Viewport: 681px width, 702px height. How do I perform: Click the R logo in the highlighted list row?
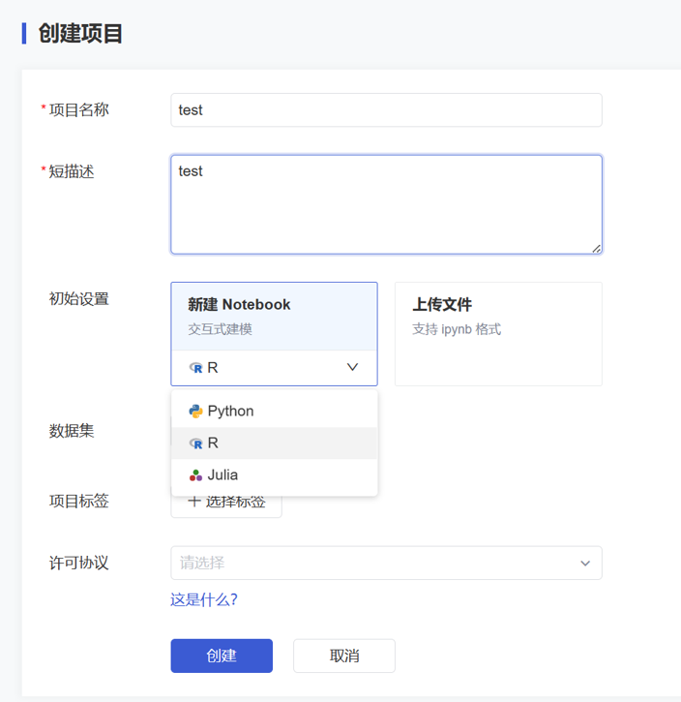coord(196,443)
